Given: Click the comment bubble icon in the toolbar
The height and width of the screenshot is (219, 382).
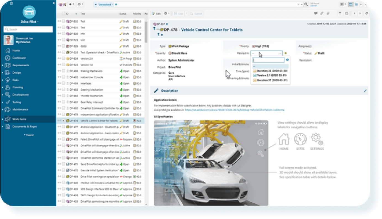Looking at the screenshot, I should click(x=316, y=13).
